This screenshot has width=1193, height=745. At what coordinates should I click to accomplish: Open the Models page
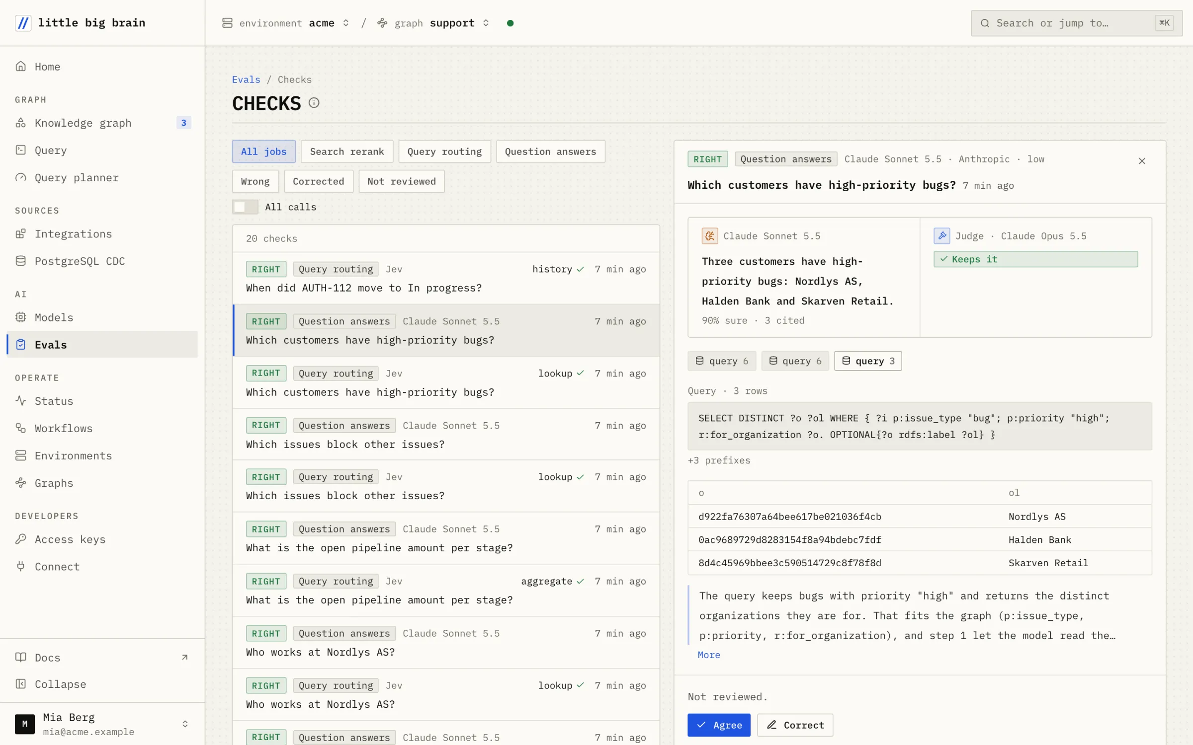tap(102, 317)
